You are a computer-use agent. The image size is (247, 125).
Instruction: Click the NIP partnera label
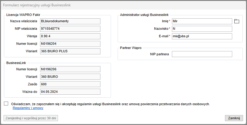[160, 54]
